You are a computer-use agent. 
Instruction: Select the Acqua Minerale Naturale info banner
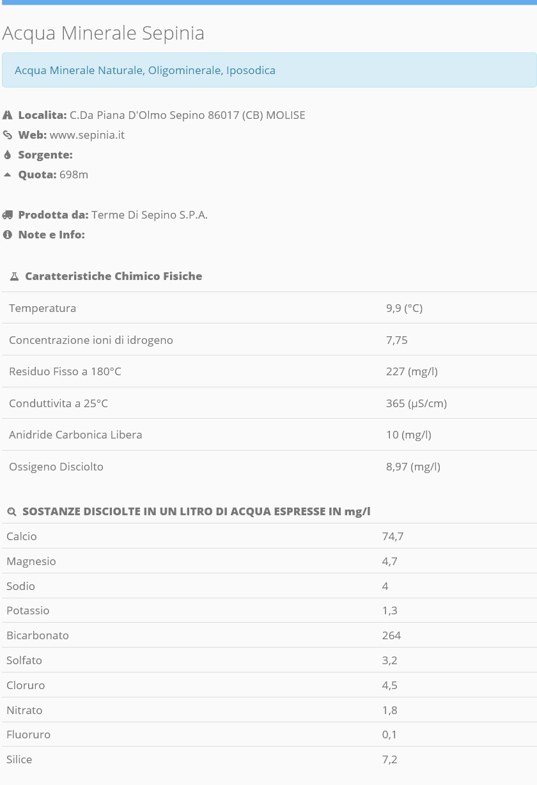(x=269, y=70)
